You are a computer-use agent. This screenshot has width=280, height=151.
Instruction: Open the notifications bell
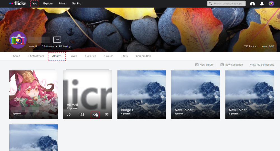(x=262, y=4)
